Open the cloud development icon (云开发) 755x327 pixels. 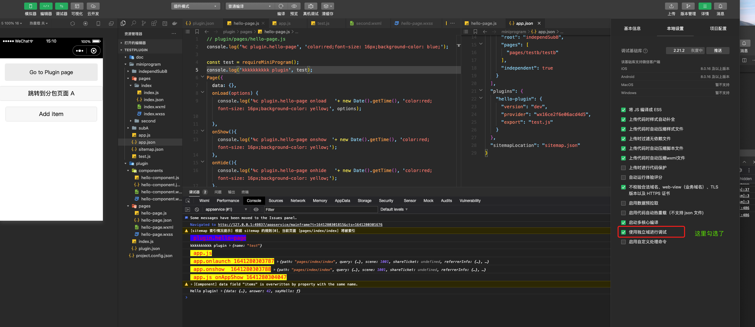[93, 6]
